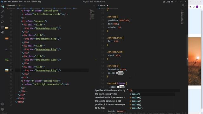
Task: Open the Manage gear menu
Action: click(x=3, y=109)
